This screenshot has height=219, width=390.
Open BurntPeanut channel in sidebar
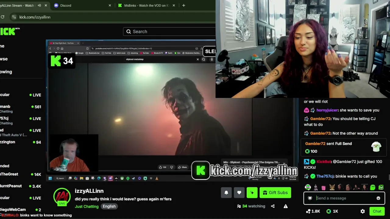20,186
